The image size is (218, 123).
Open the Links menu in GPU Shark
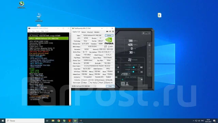(x=47, y=31)
